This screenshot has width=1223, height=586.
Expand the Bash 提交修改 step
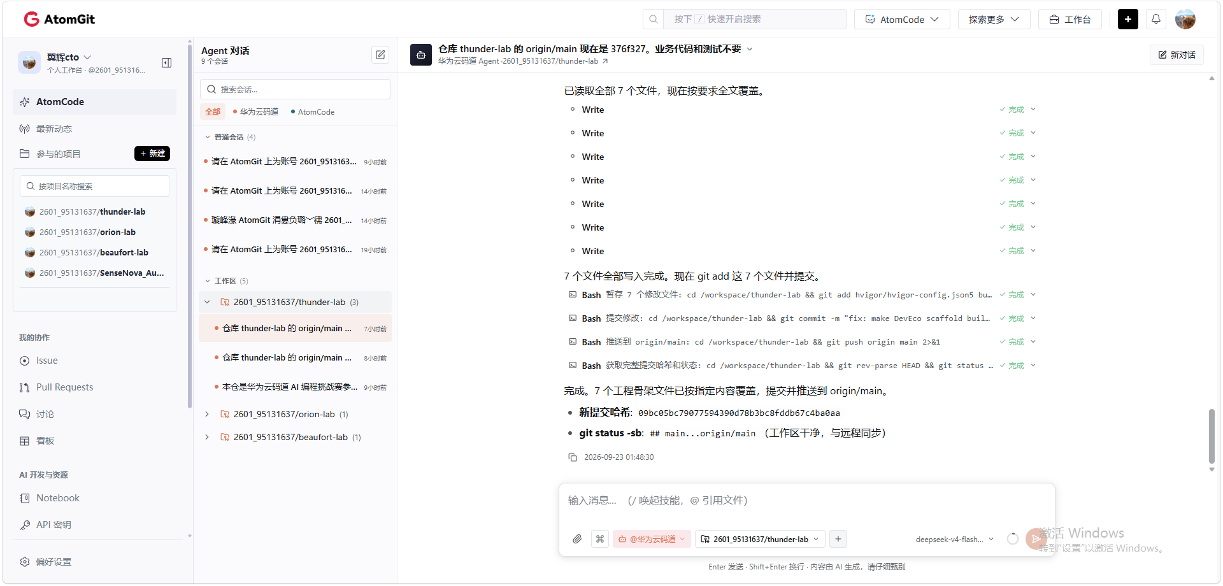[x=1033, y=318]
